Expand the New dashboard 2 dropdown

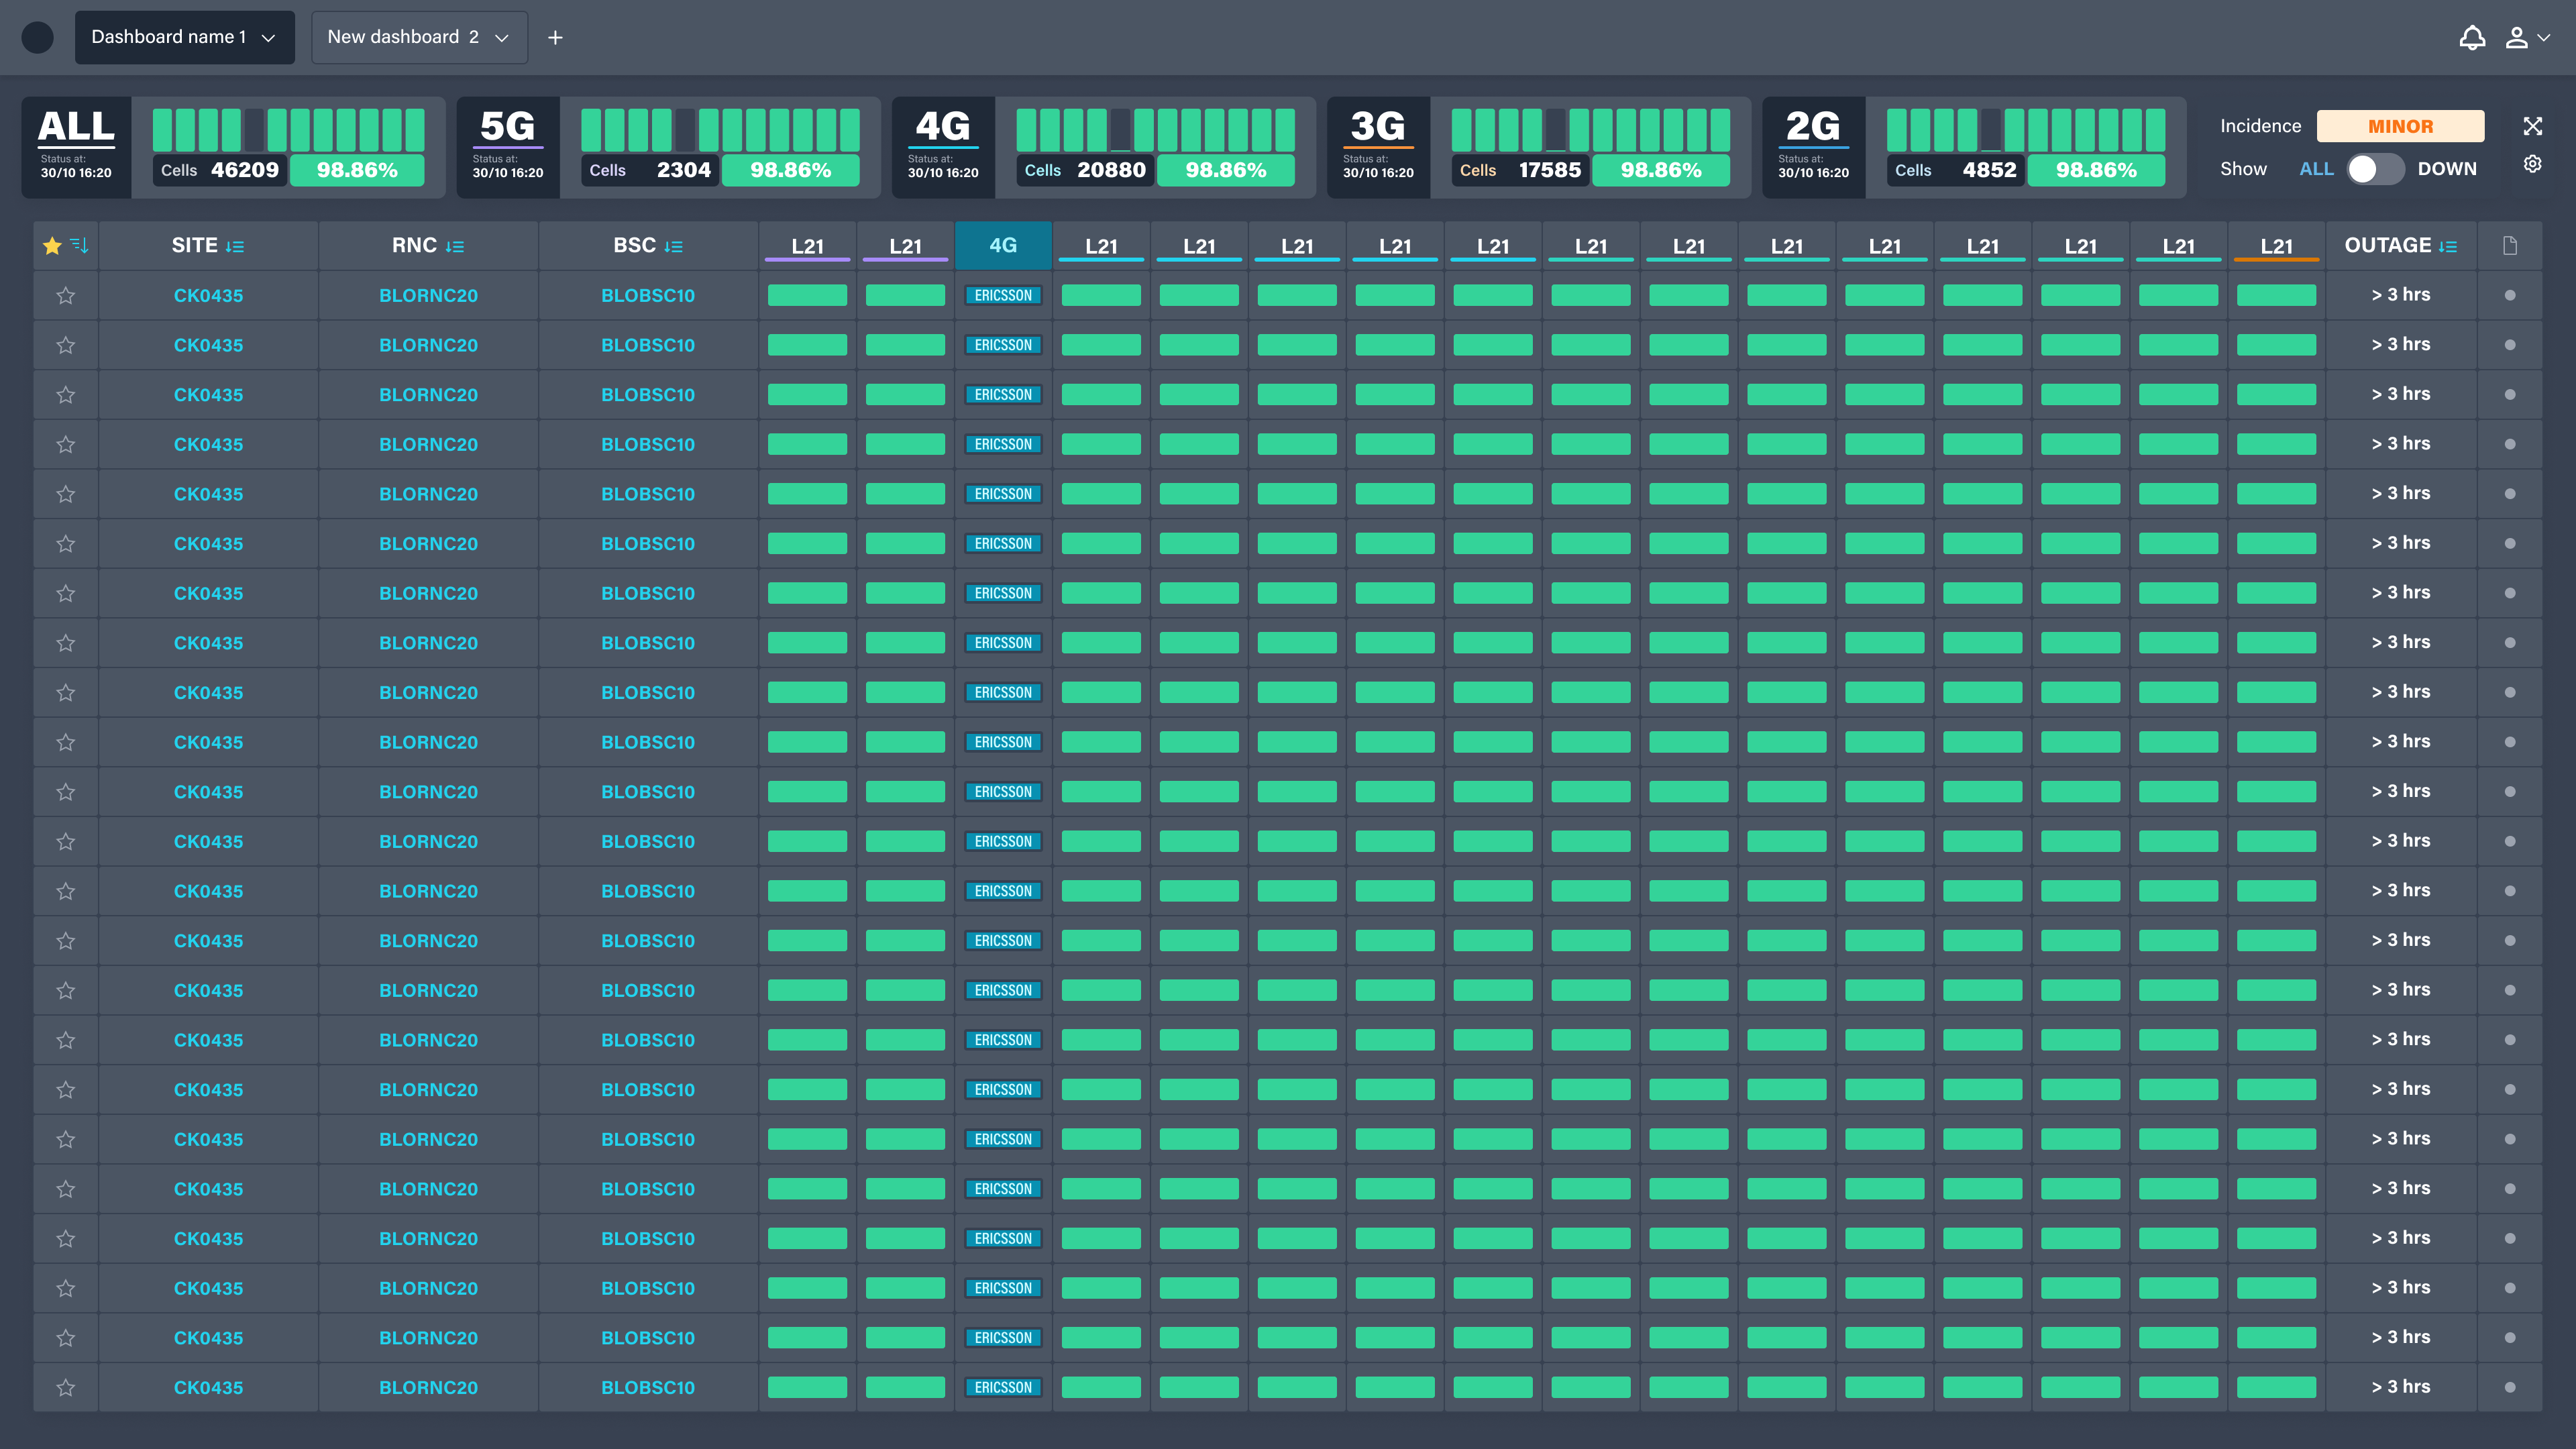click(x=419, y=37)
